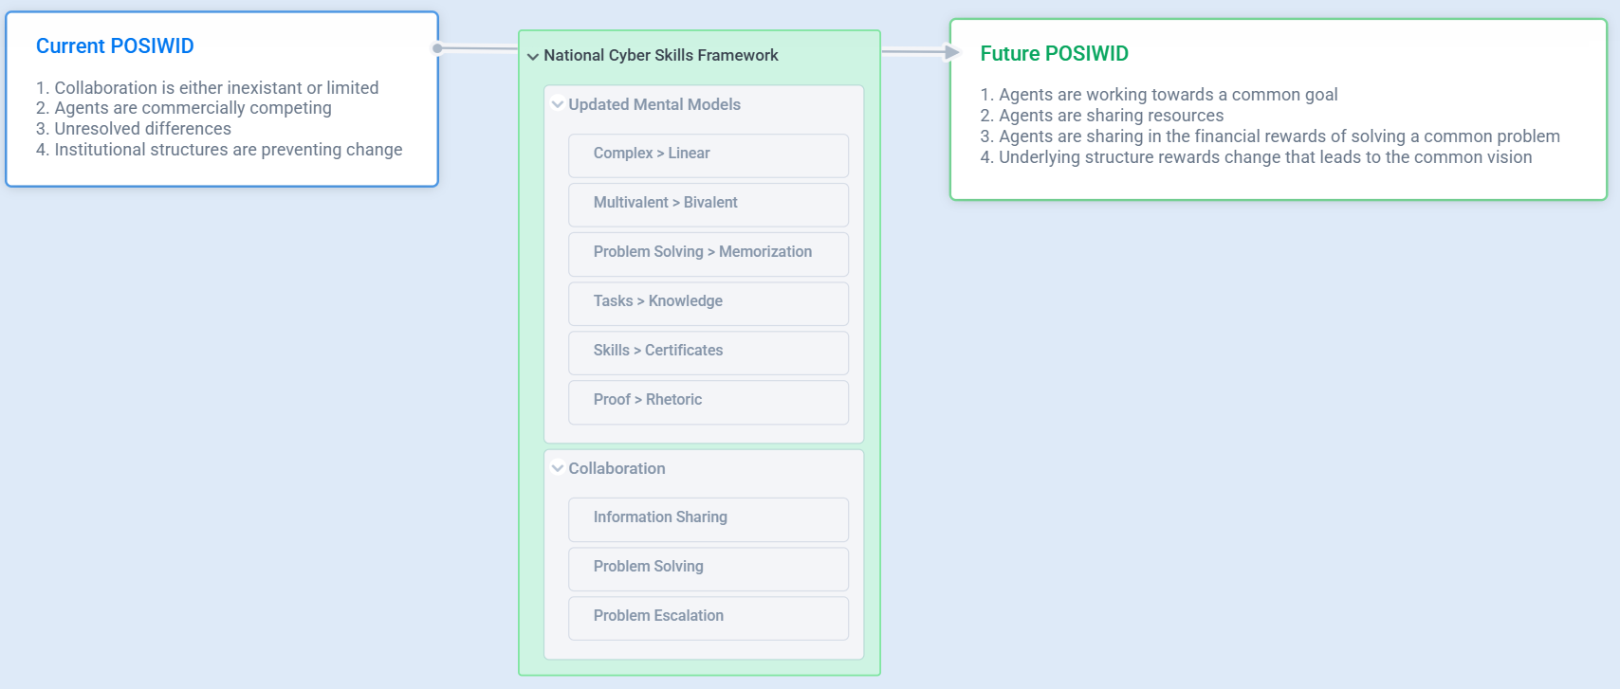The image size is (1620, 689).
Task: Select the Multivalent > Bivalent item
Action: point(708,204)
